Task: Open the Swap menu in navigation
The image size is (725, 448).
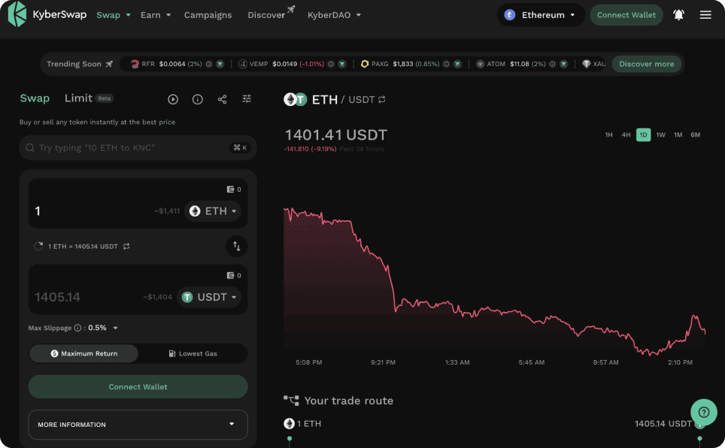Action: tap(114, 15)
